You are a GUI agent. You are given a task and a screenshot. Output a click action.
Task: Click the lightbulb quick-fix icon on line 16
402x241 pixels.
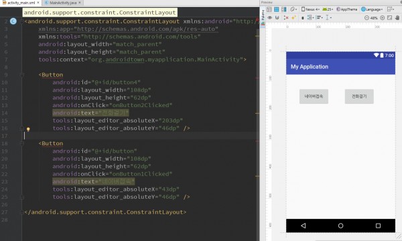(28, 129)
